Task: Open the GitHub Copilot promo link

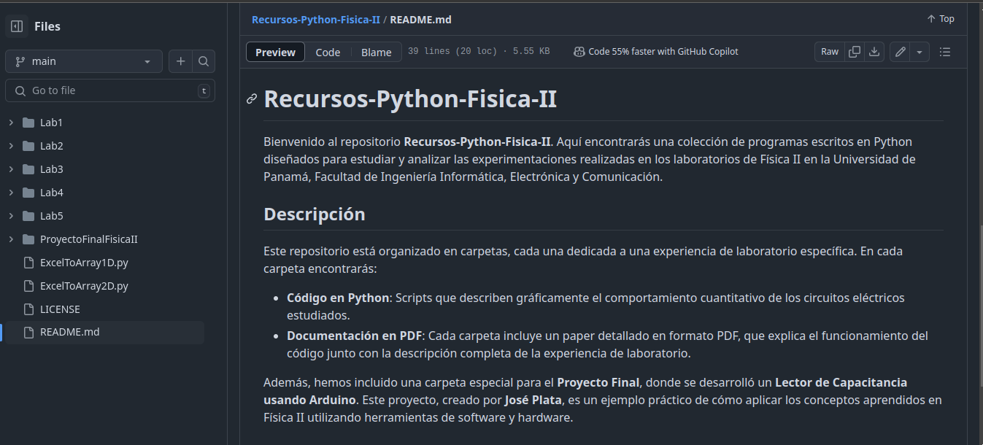Action: [663, 52]
